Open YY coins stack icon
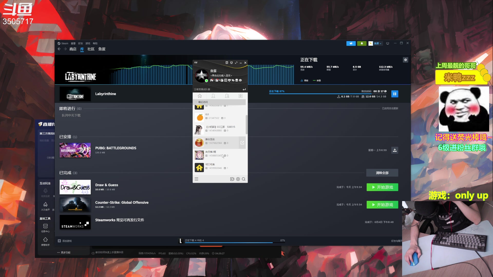 pyautogui.click(x=237, y=80)
